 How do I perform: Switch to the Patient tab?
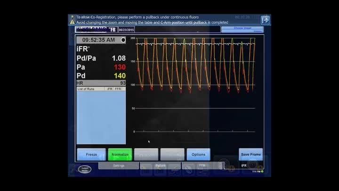coord(161,166)
